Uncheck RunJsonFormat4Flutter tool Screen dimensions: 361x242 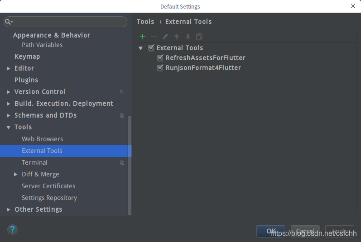(x=160, y=68)
